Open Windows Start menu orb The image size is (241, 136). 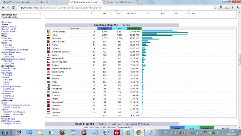coord(4,133)
